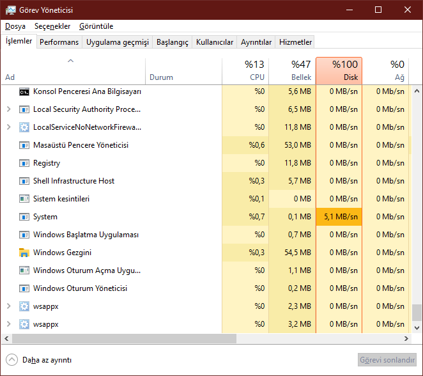Click the Görevi sonlandır button
This screenshot has width=423, height=376.
387,360
